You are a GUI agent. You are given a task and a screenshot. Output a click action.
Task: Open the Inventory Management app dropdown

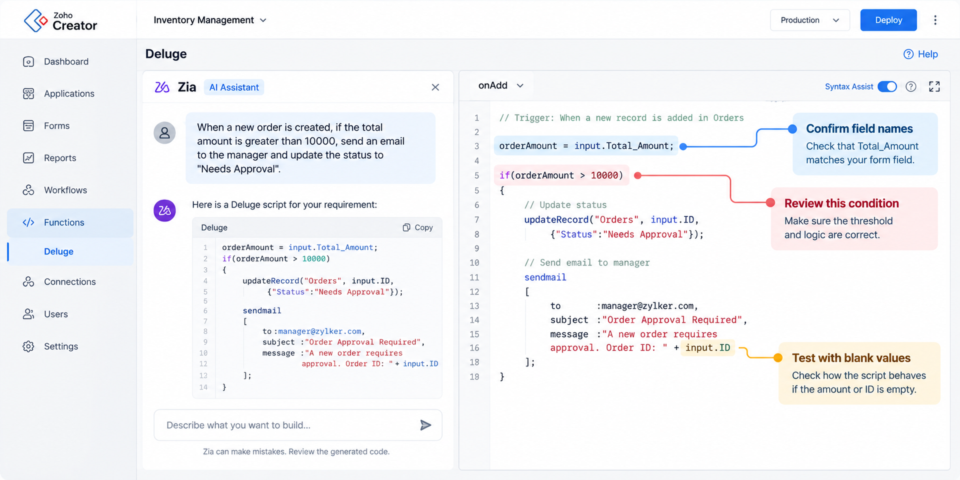pyautogui.click(x=210, y=20)
